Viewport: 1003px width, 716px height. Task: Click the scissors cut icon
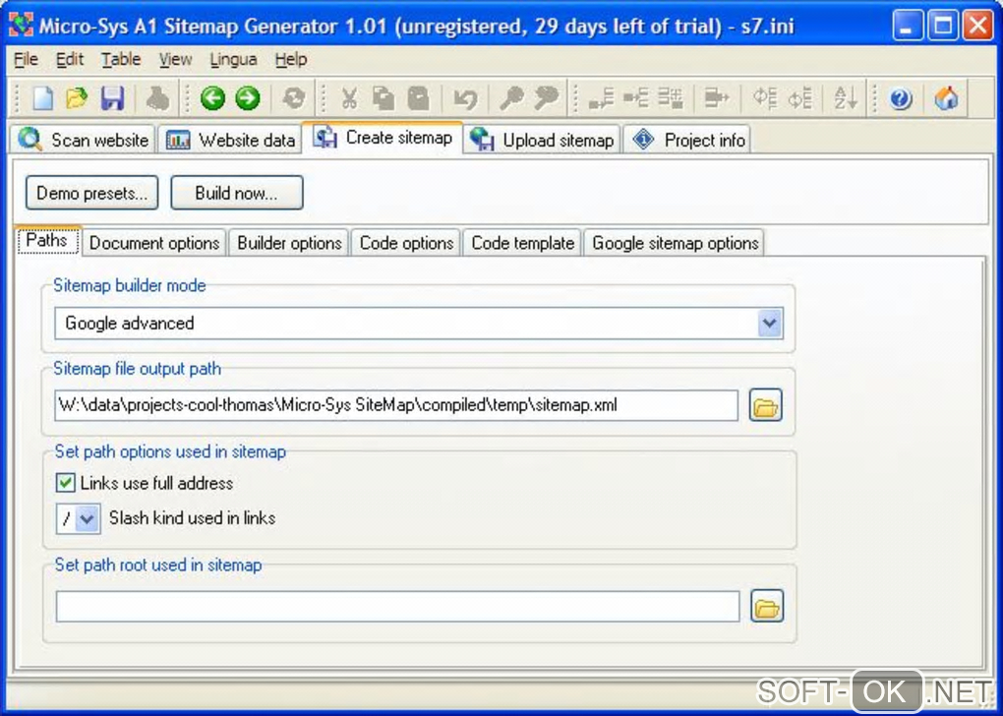[x=349, y=98]
